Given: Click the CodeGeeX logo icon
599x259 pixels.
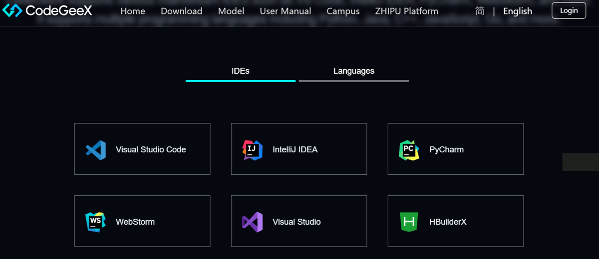Looking at the screenshot, I should pos(12,10).
